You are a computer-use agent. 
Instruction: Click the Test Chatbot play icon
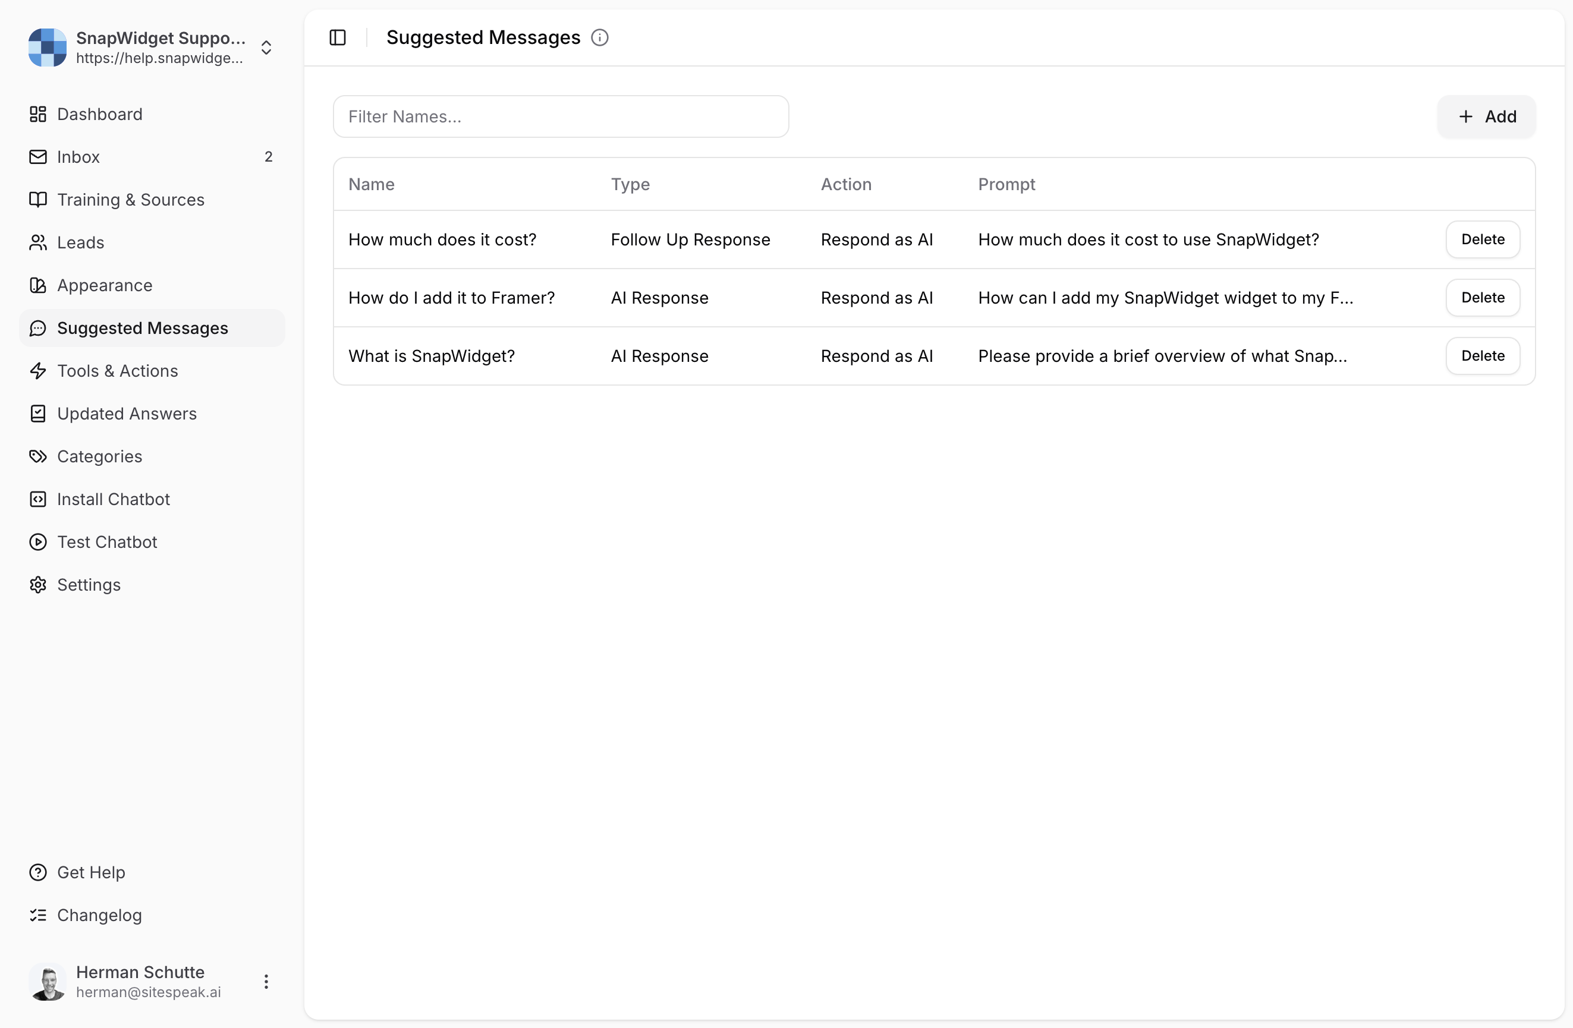click(37, 543)
